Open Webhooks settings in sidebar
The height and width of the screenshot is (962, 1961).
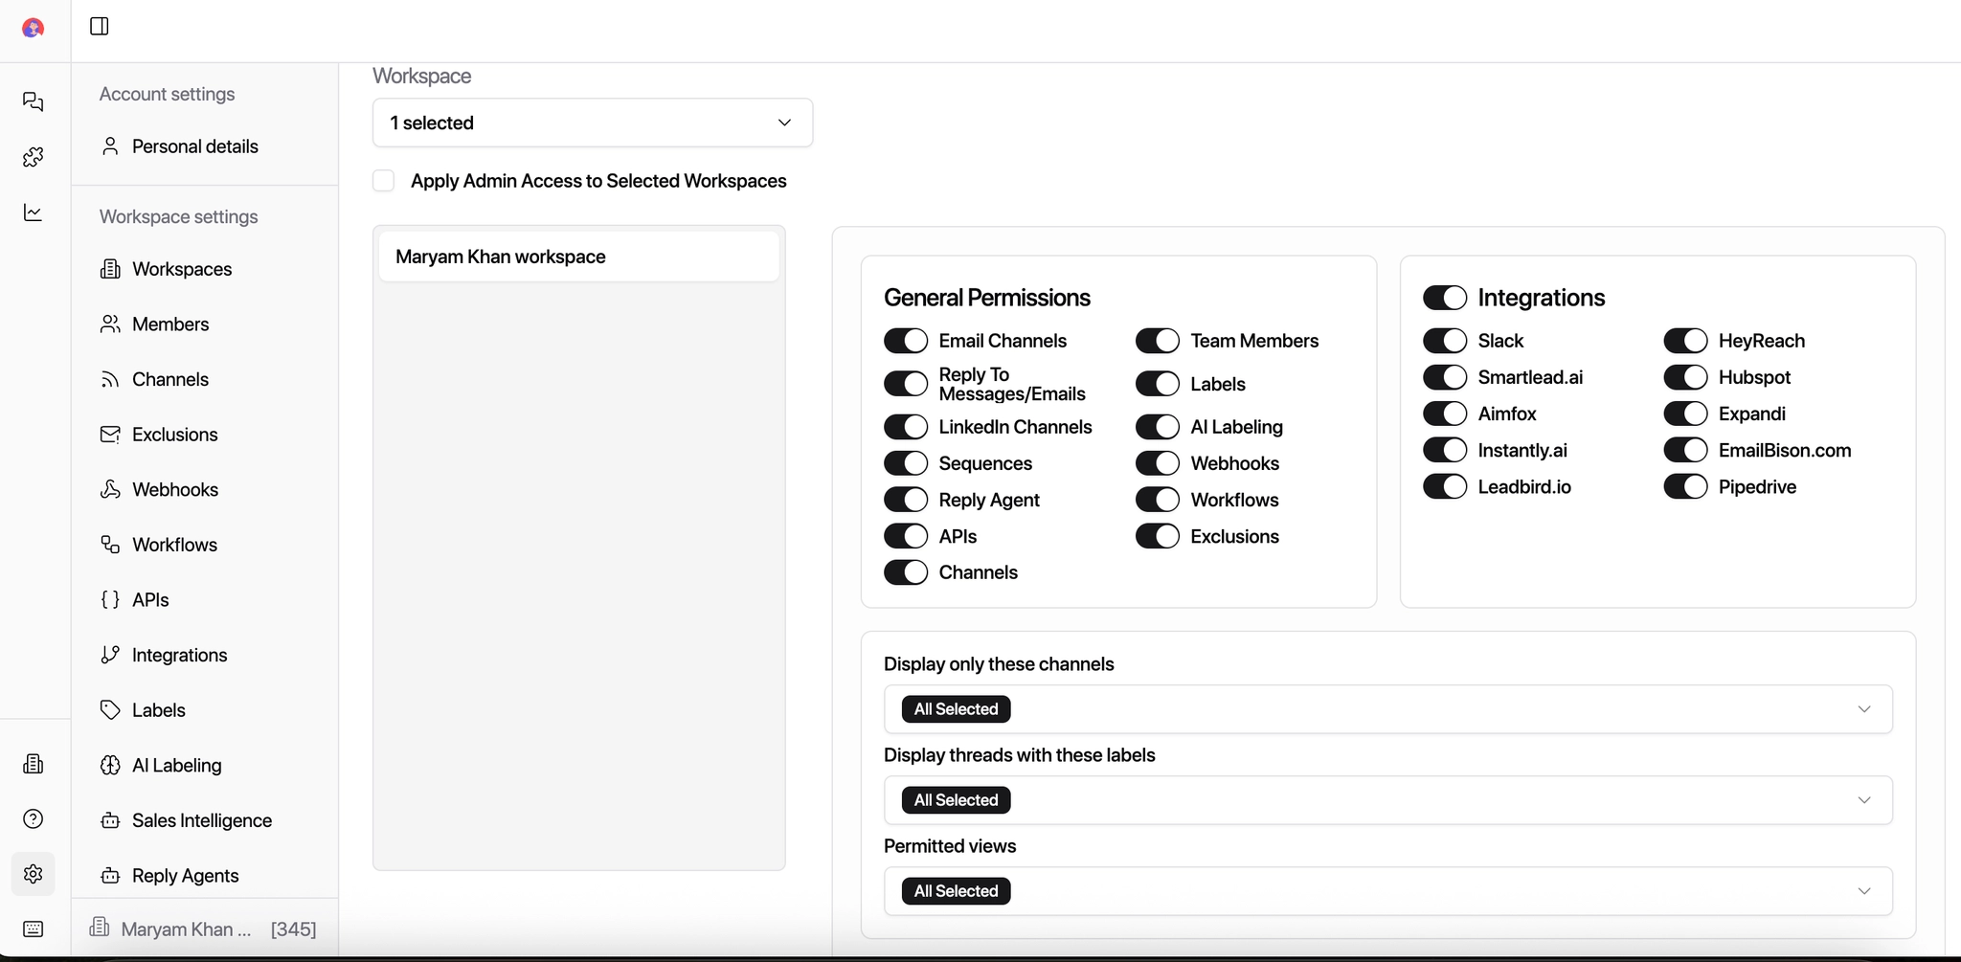point(174,490)
